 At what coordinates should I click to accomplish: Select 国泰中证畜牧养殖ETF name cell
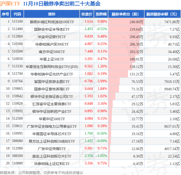[x=52, y=89]
